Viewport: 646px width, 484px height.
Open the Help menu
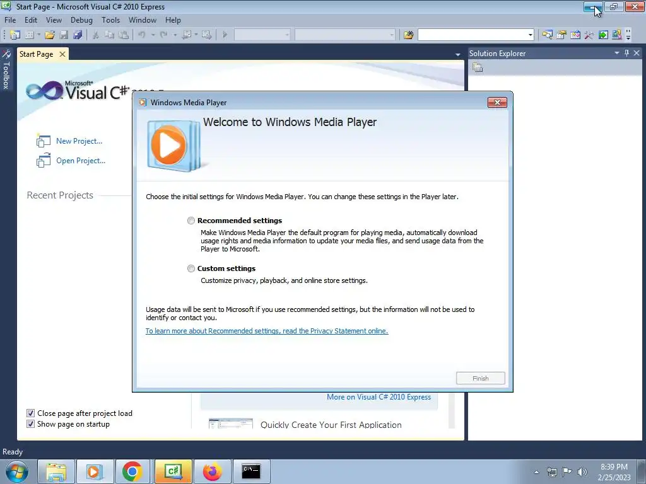point(173,20)
